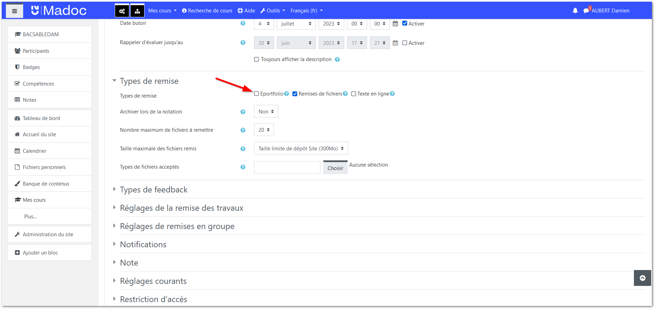Screen dimensions: 655x309
Task: Click the accepted file types input field
Action: tap(287, 167)
